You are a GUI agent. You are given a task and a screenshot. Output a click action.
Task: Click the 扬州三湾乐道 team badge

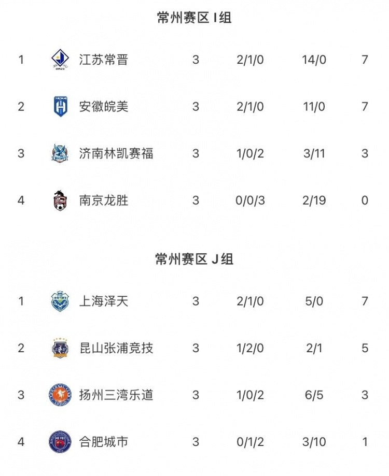point(60,395)
